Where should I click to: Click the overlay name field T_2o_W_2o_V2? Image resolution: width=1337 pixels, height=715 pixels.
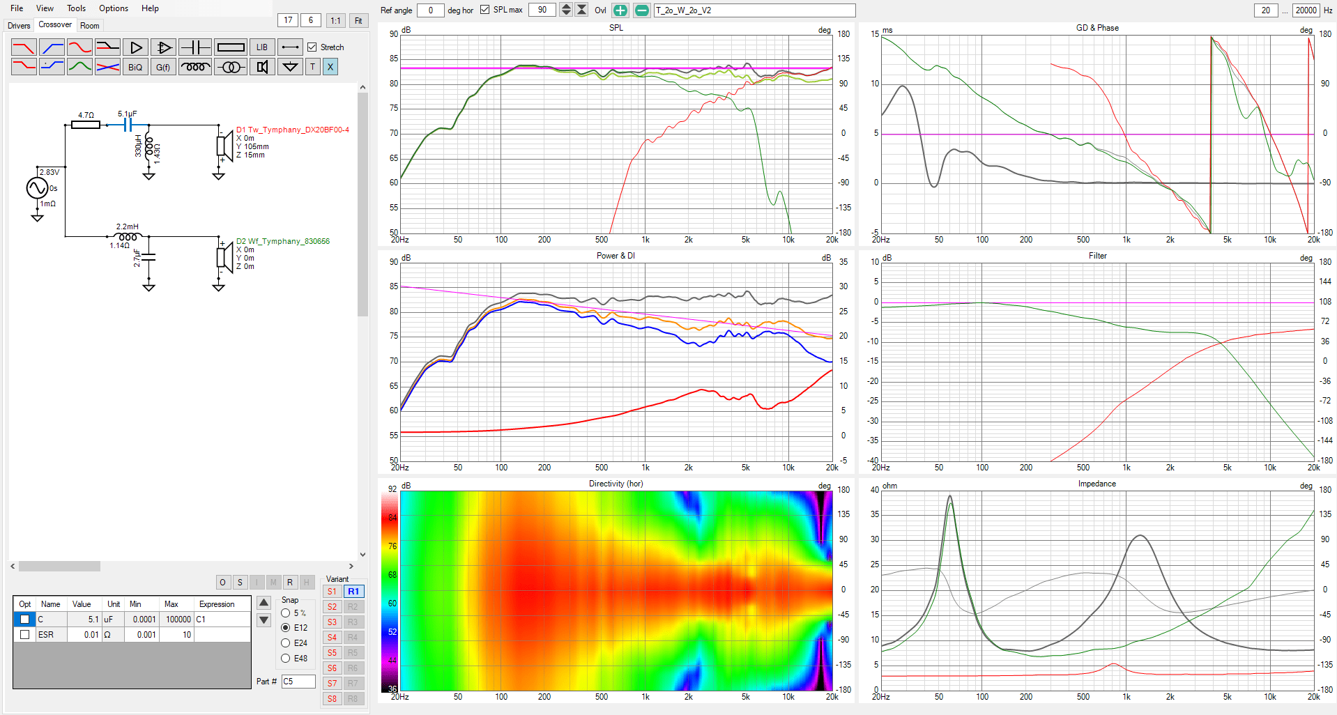point(754,10)
